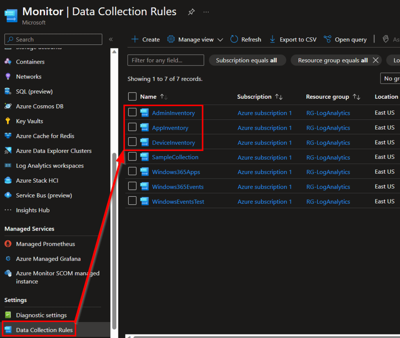Select Log Analytics workspaces menu item

[x=50, y=165]
